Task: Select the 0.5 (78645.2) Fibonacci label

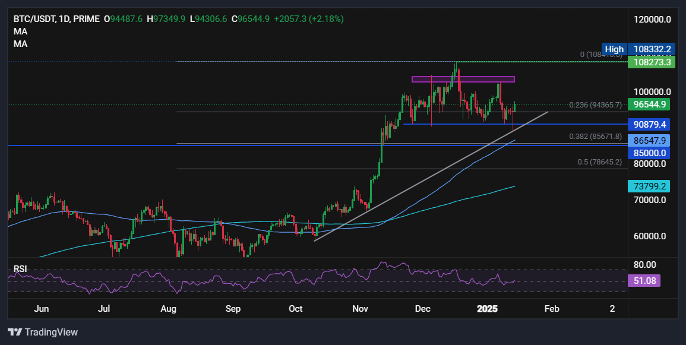Action: [599, 162]
